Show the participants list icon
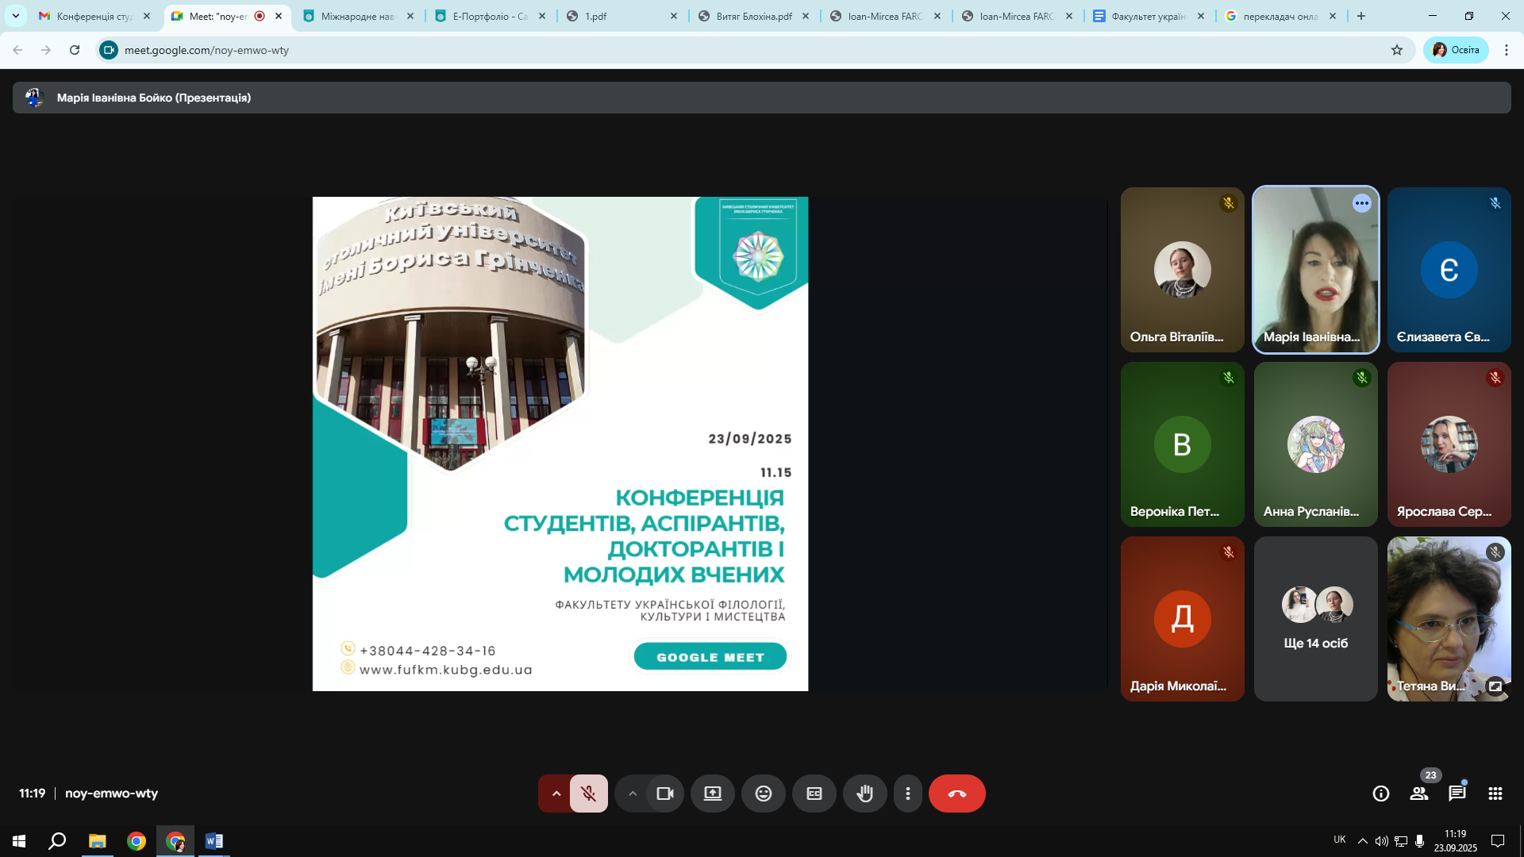1524x857 pixels. [x=1418, y=794]
